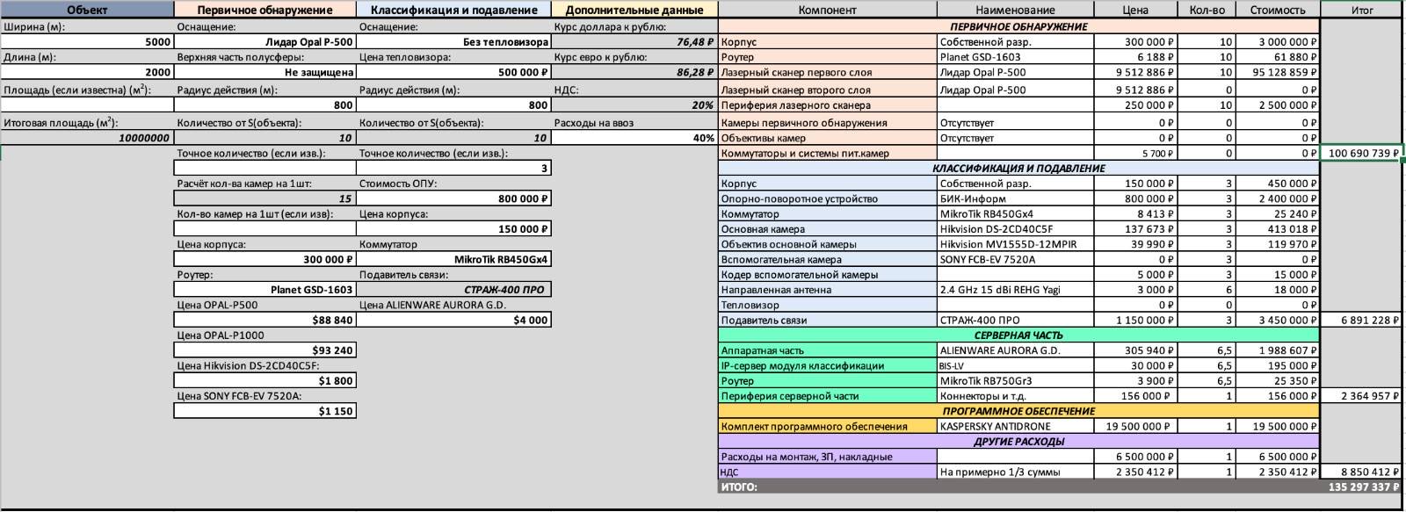This screenshot has height=512, width=1406.
Task: Select the "На примерно 1/3 суммы" cell
Action: pyautogui.click(x=1015, y=472)
